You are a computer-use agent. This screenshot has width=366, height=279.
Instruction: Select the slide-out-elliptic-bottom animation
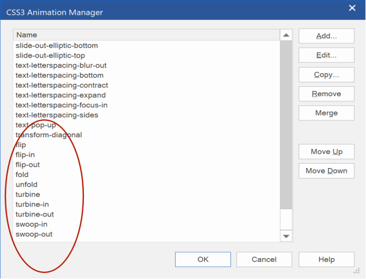click(x=57, y=46)
